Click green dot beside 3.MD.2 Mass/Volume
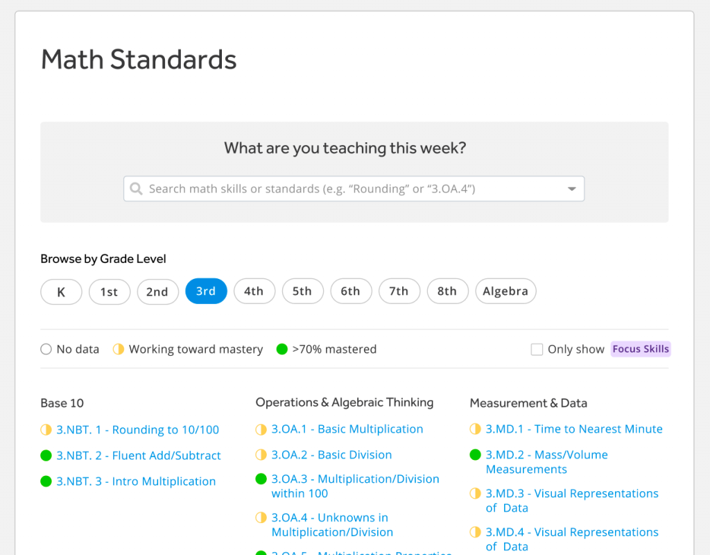The height and width of the screenshot is (555, 710). click(x=475, y=455)
